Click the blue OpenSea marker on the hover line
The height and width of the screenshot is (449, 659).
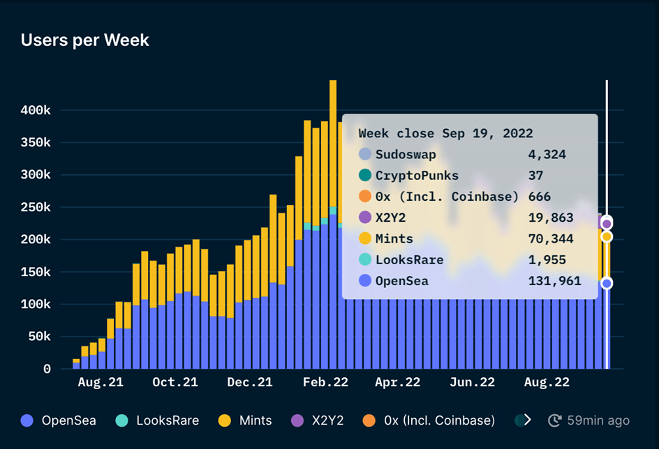pos(607,284)
